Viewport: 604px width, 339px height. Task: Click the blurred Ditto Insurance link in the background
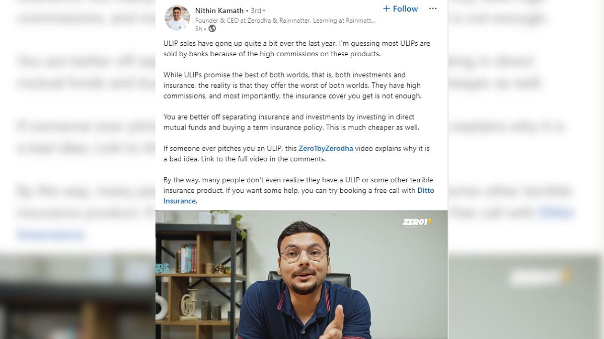click(x=51, y=234)
